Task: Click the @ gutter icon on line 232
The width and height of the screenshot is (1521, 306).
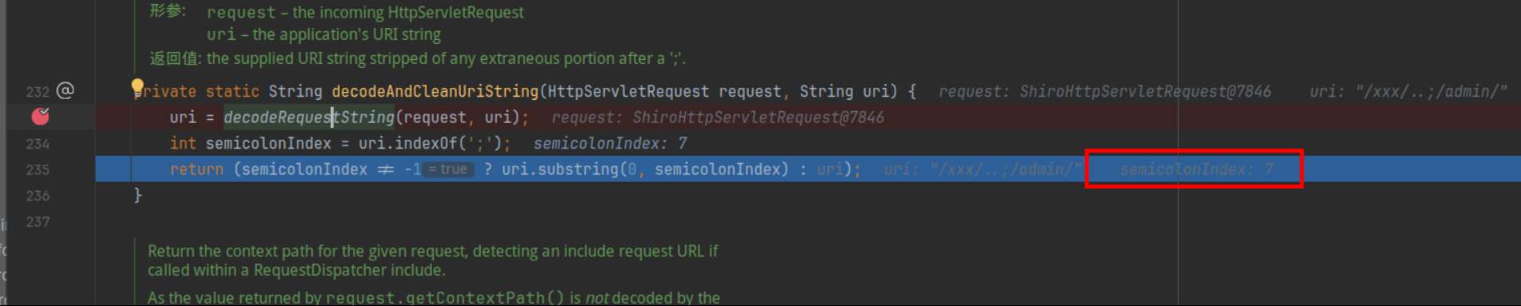Action: coord(66,90)
